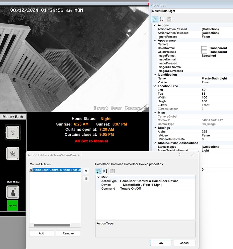
Task: Collapse the Actions category
Action: tap(155, 25)
